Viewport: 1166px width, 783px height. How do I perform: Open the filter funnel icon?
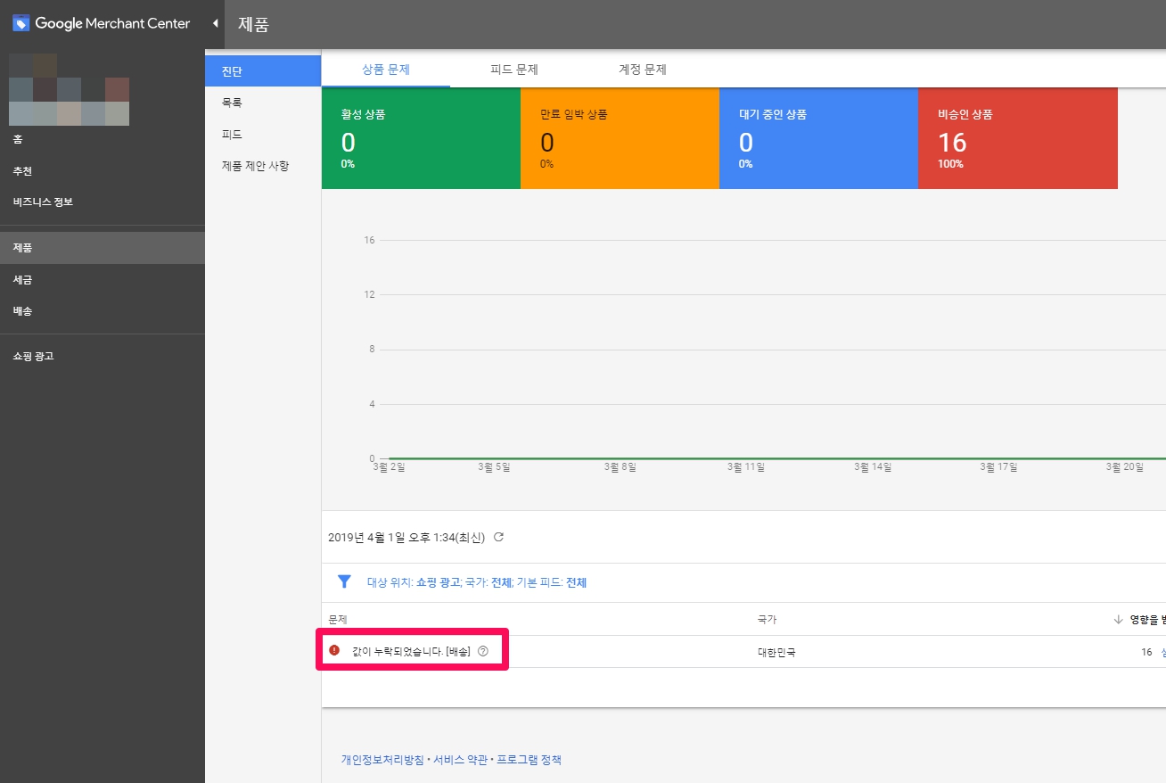pos(344,582)
